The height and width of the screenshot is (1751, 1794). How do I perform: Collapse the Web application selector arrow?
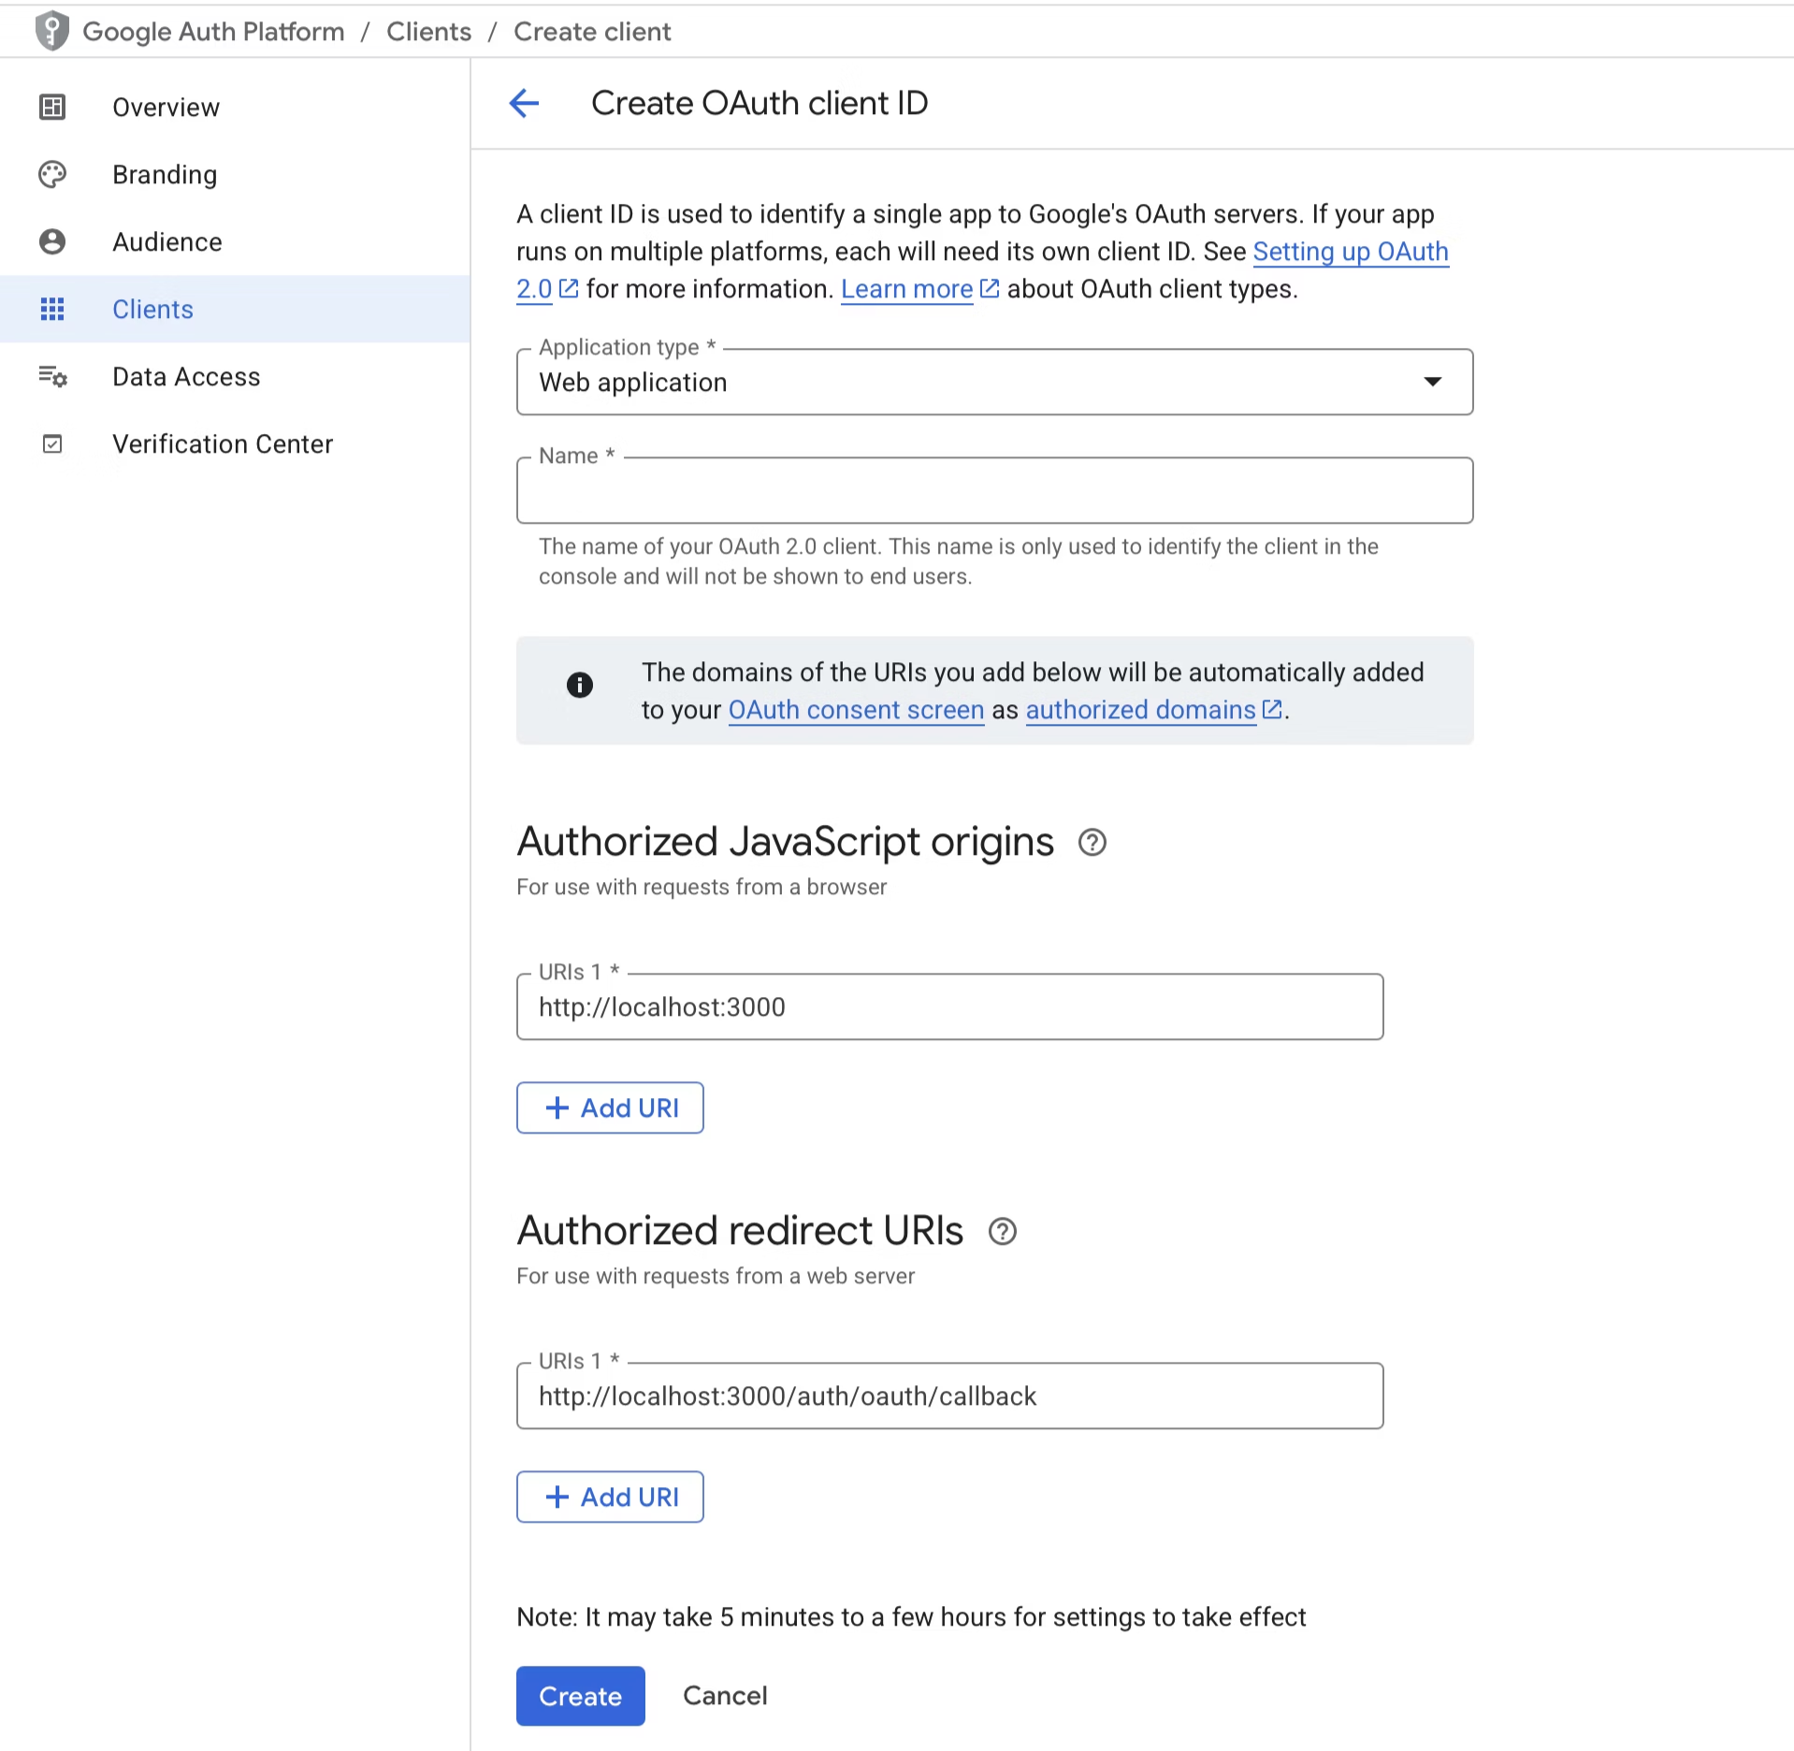pyautogui.click(x=1434, y=382)
